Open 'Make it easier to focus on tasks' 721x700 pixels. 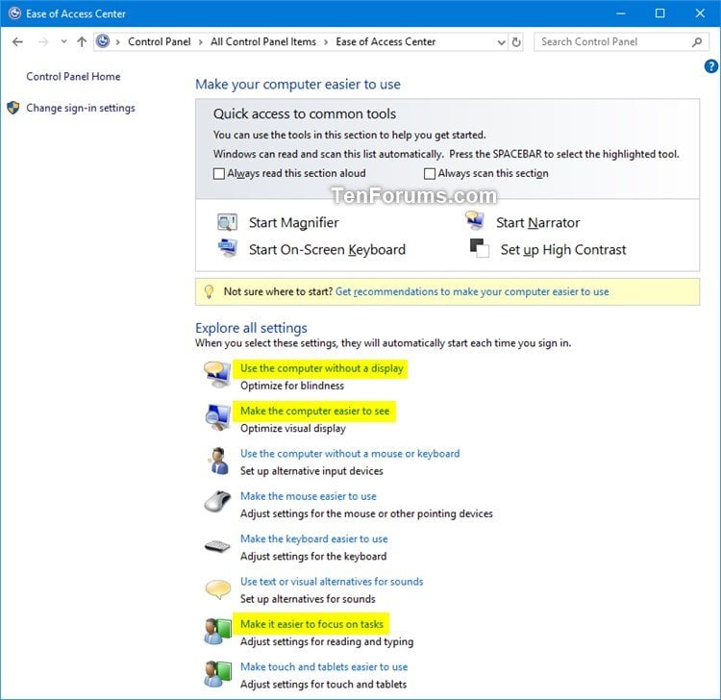point(311,624)
